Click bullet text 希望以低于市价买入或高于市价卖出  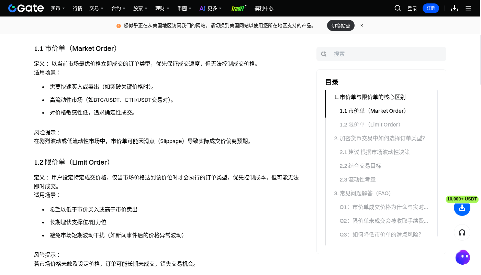click(94, 210)
